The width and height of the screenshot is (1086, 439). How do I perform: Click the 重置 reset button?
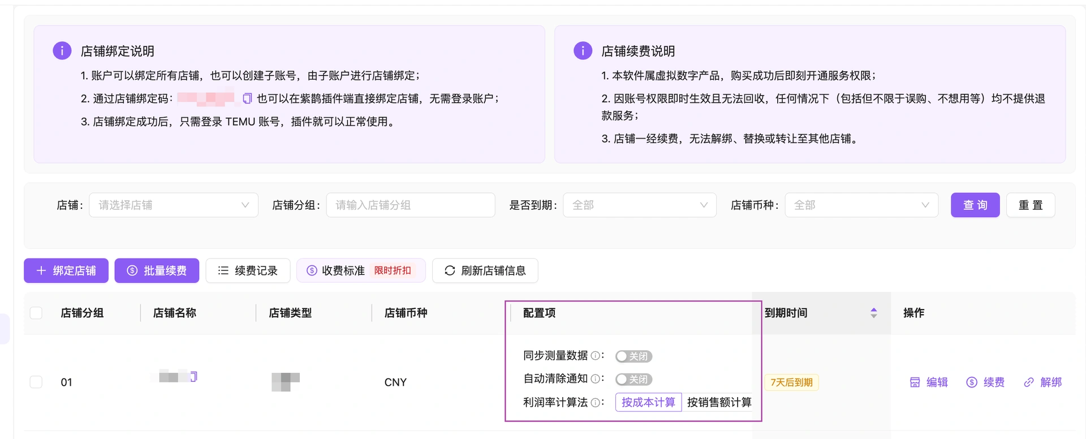(1031, 205)
